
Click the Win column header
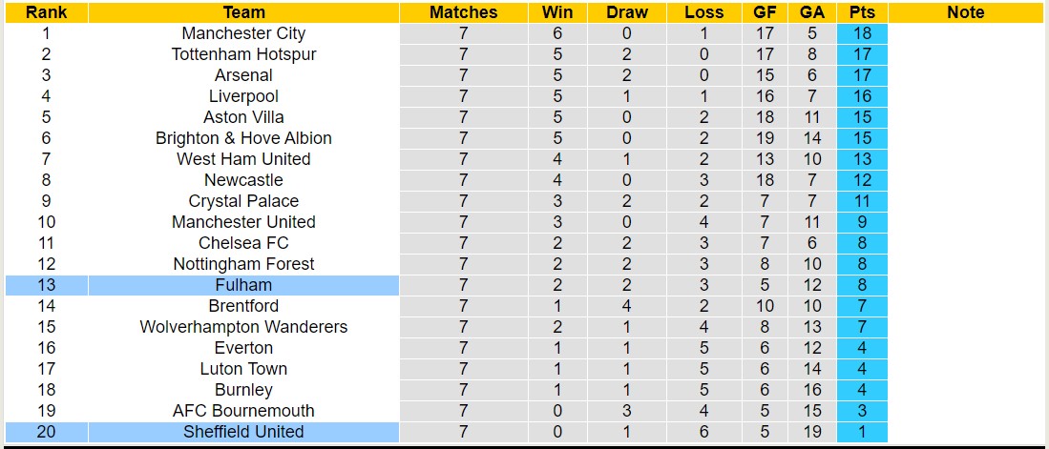coord(557,12)
